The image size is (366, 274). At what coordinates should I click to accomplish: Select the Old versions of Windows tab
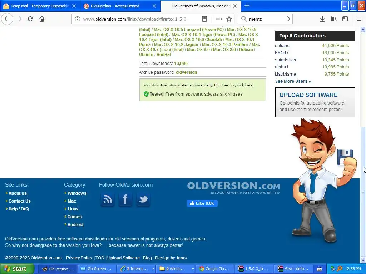click(201, 6)
